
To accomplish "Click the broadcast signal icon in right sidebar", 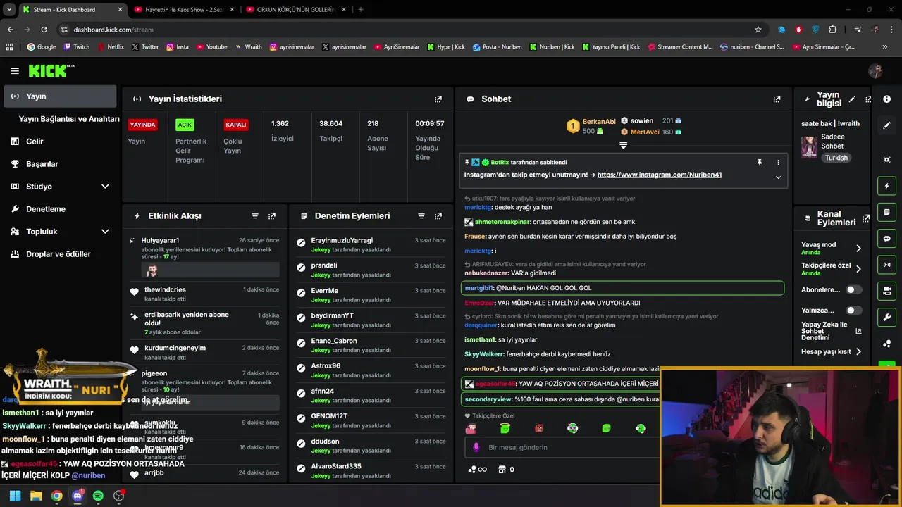I will click(x=887, y=265).
